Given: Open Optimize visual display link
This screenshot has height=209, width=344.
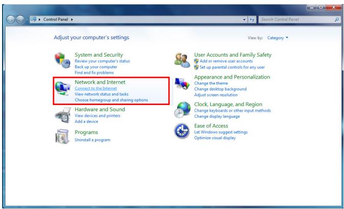Looking at the screenshot, I should pyautogui.click(x=215, y=138).
